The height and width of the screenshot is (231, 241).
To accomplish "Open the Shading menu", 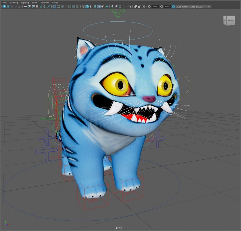I will click(x=14, y=3).
